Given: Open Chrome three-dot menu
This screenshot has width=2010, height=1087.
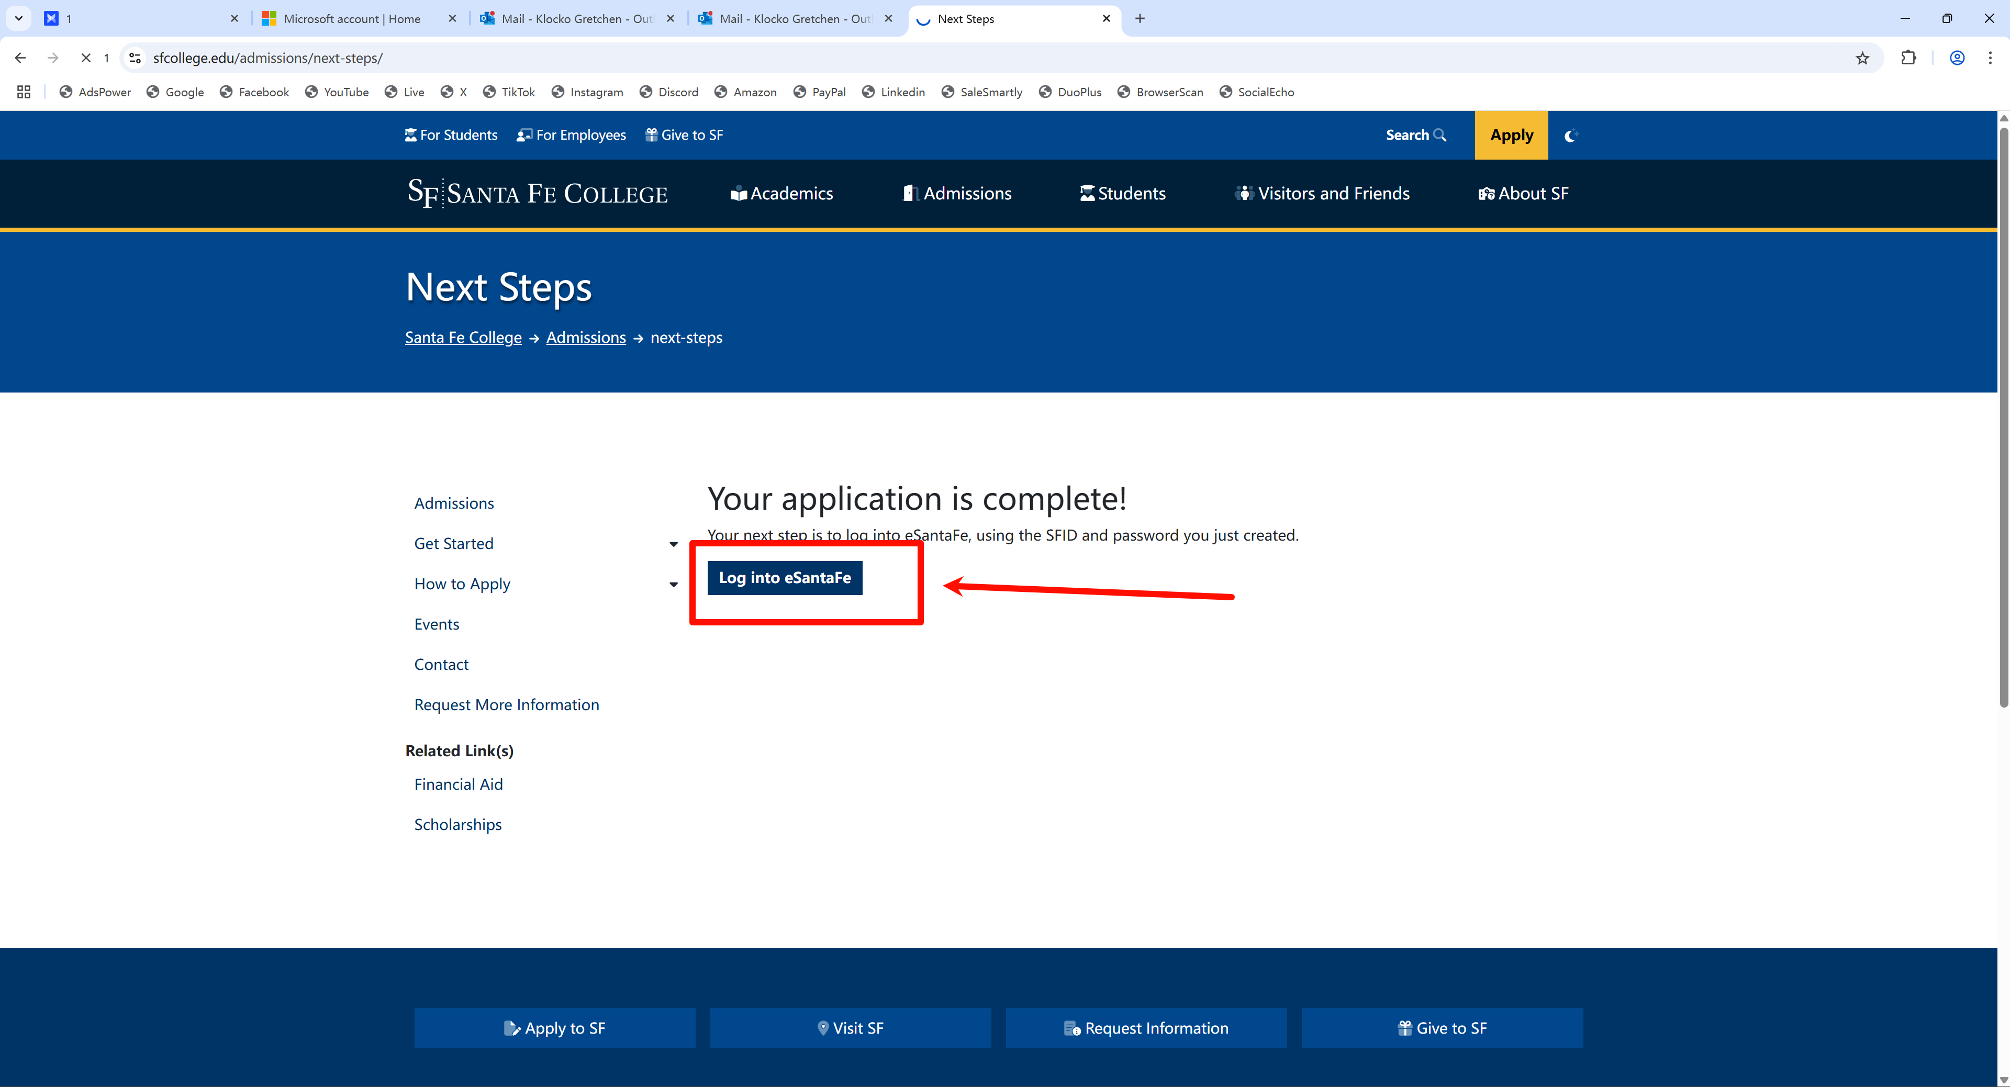Looking at the screenshot, I should (x=1990, y=58).
